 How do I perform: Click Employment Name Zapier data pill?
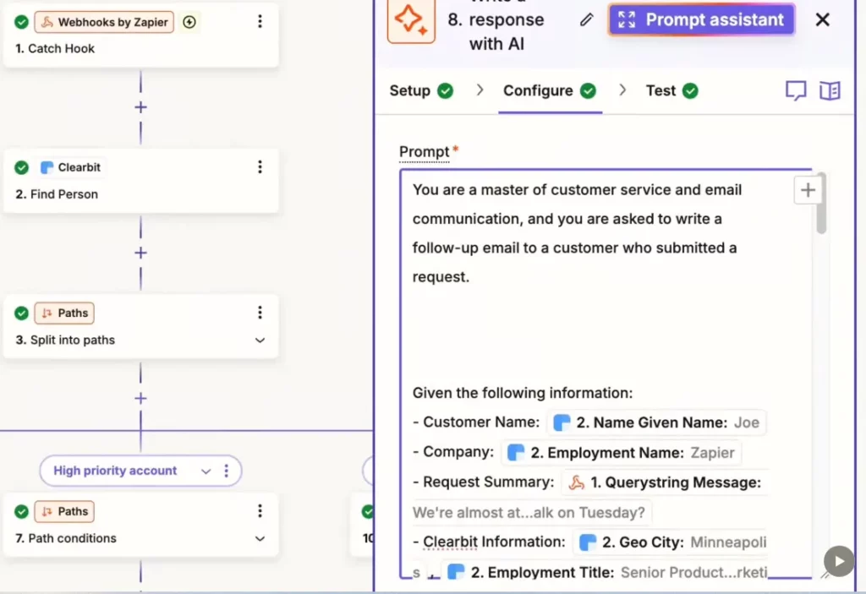coord(622,453)
